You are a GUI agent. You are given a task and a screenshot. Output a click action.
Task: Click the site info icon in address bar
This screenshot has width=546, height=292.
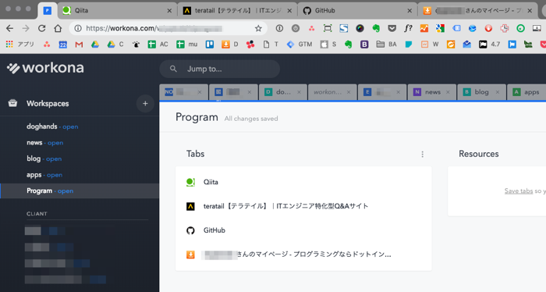[78, 29]
